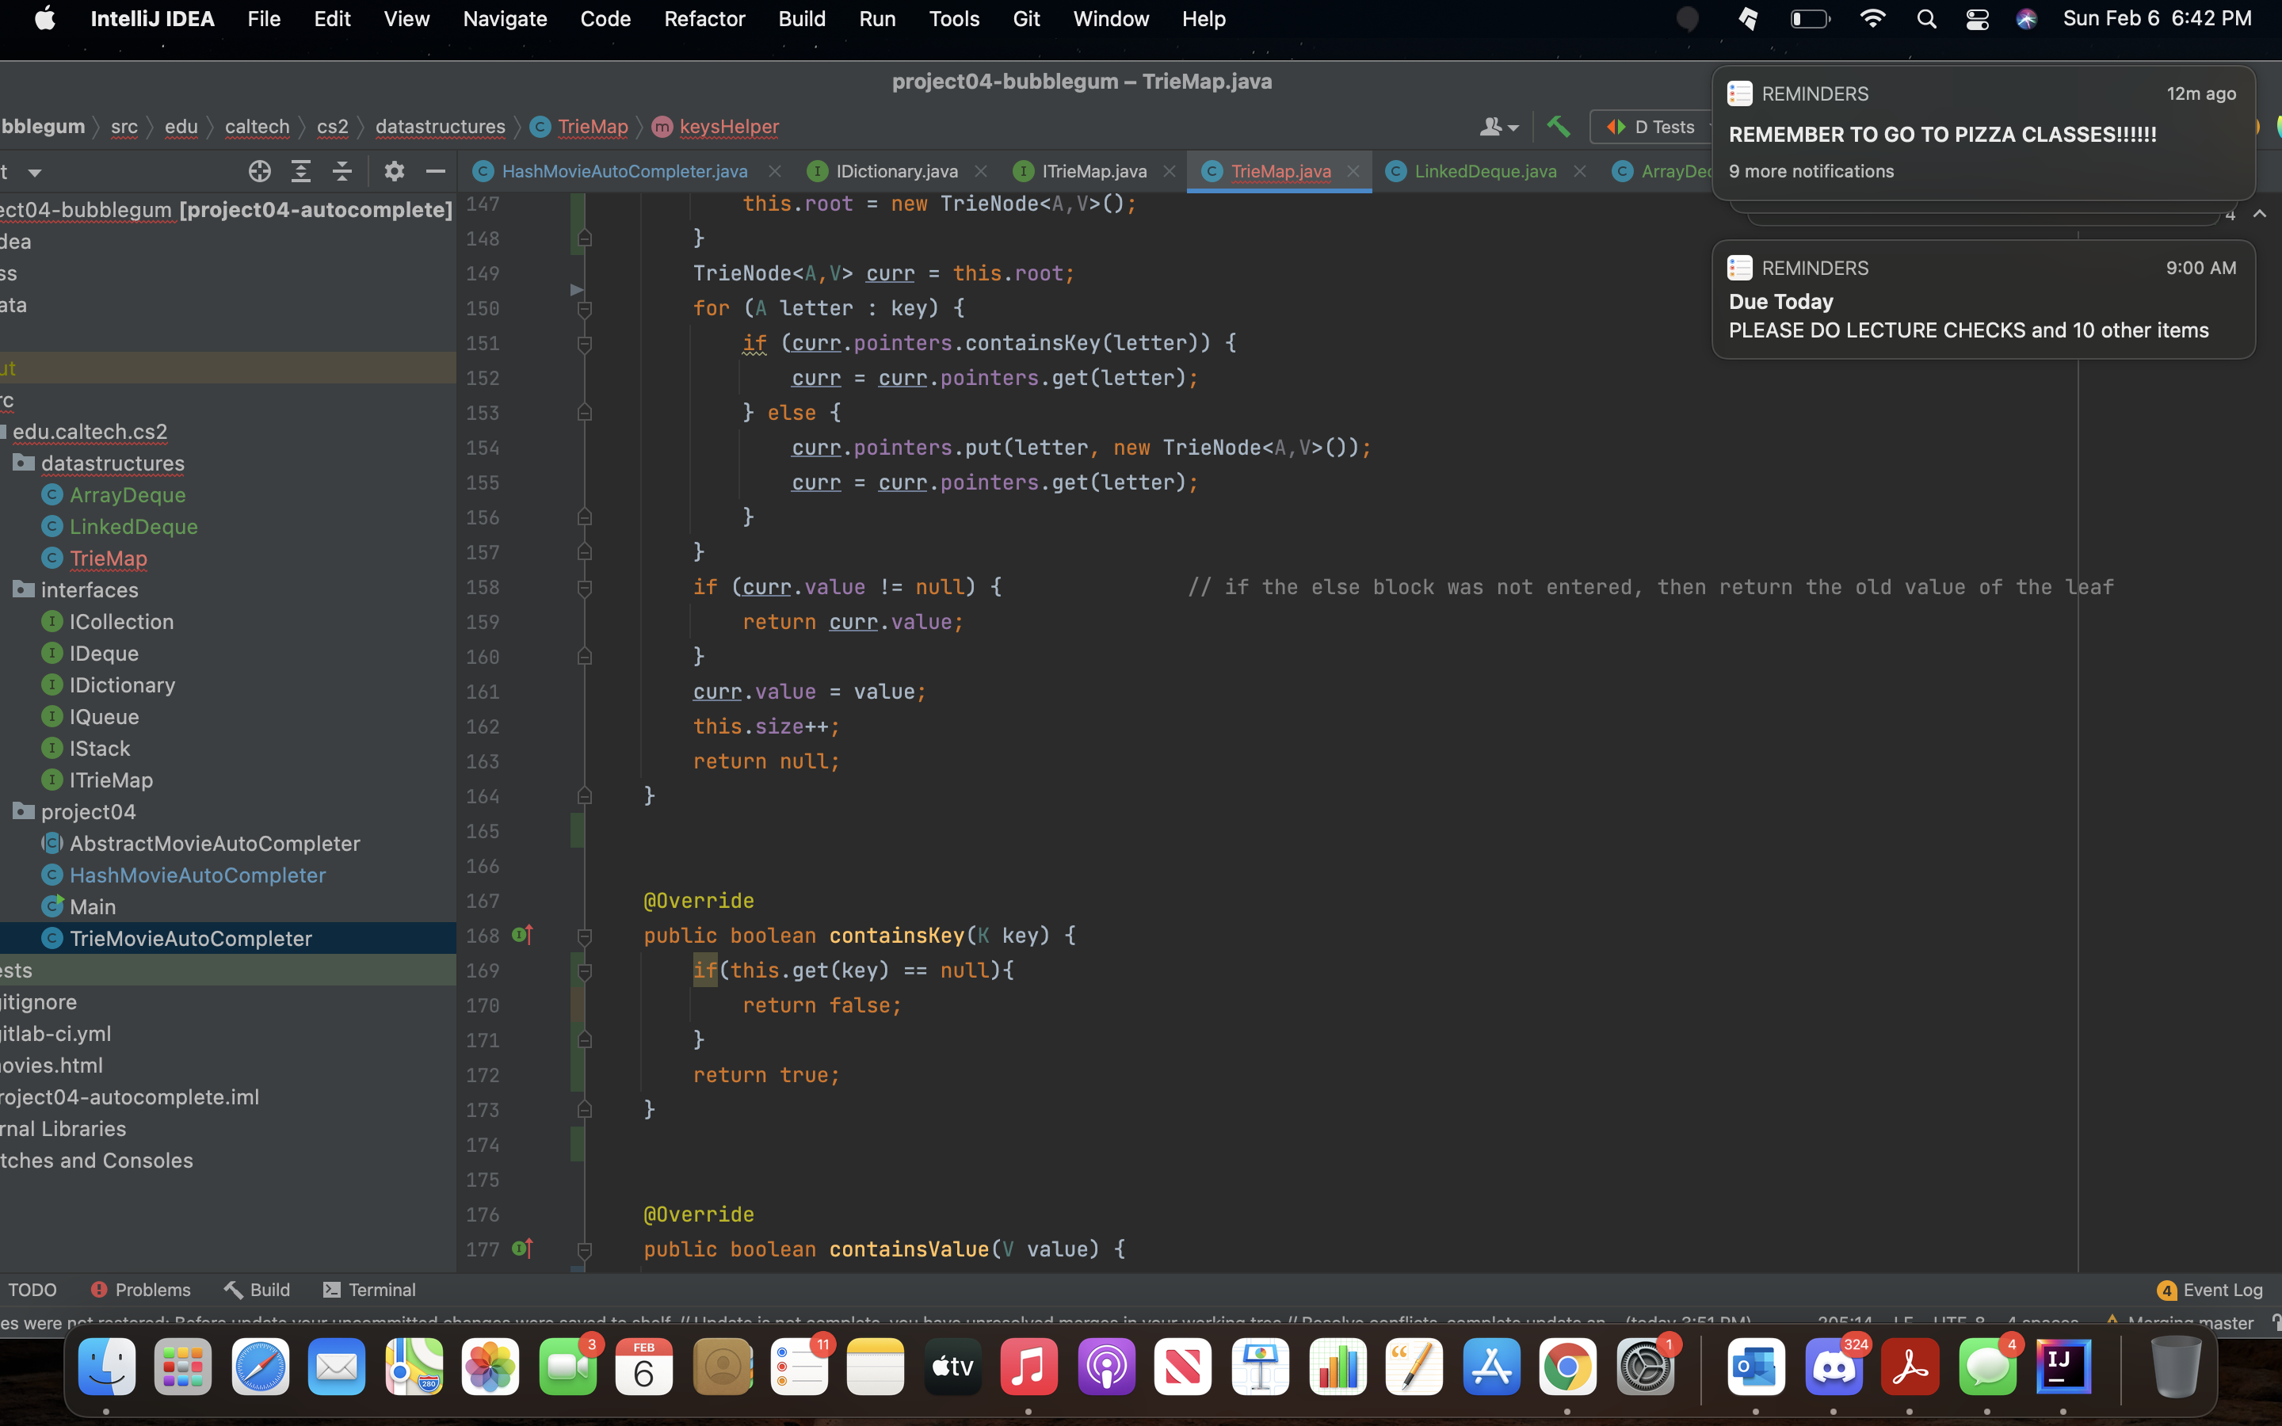Image resolution: width=2282 pixels, height=1426 pixels.
Task: Collapse containsKey method fold marker
Action: coord(585,936)
